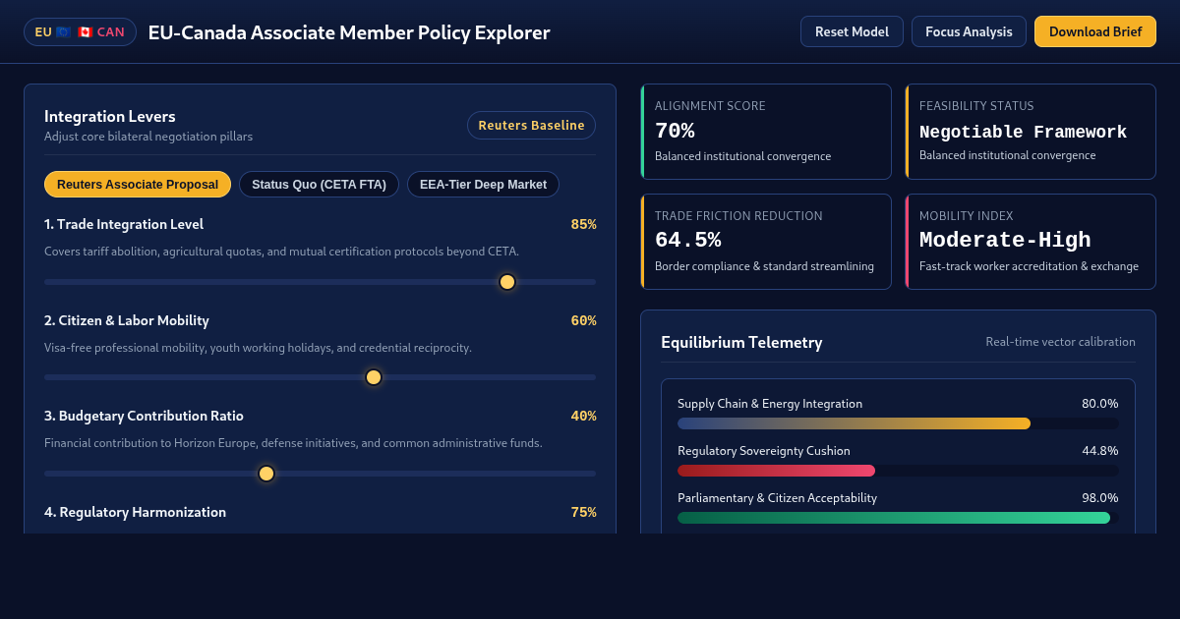Click the Equilibrium Telemetry heading
The width and height of the screenshot is (1180, 619).
tap(741, 342)
